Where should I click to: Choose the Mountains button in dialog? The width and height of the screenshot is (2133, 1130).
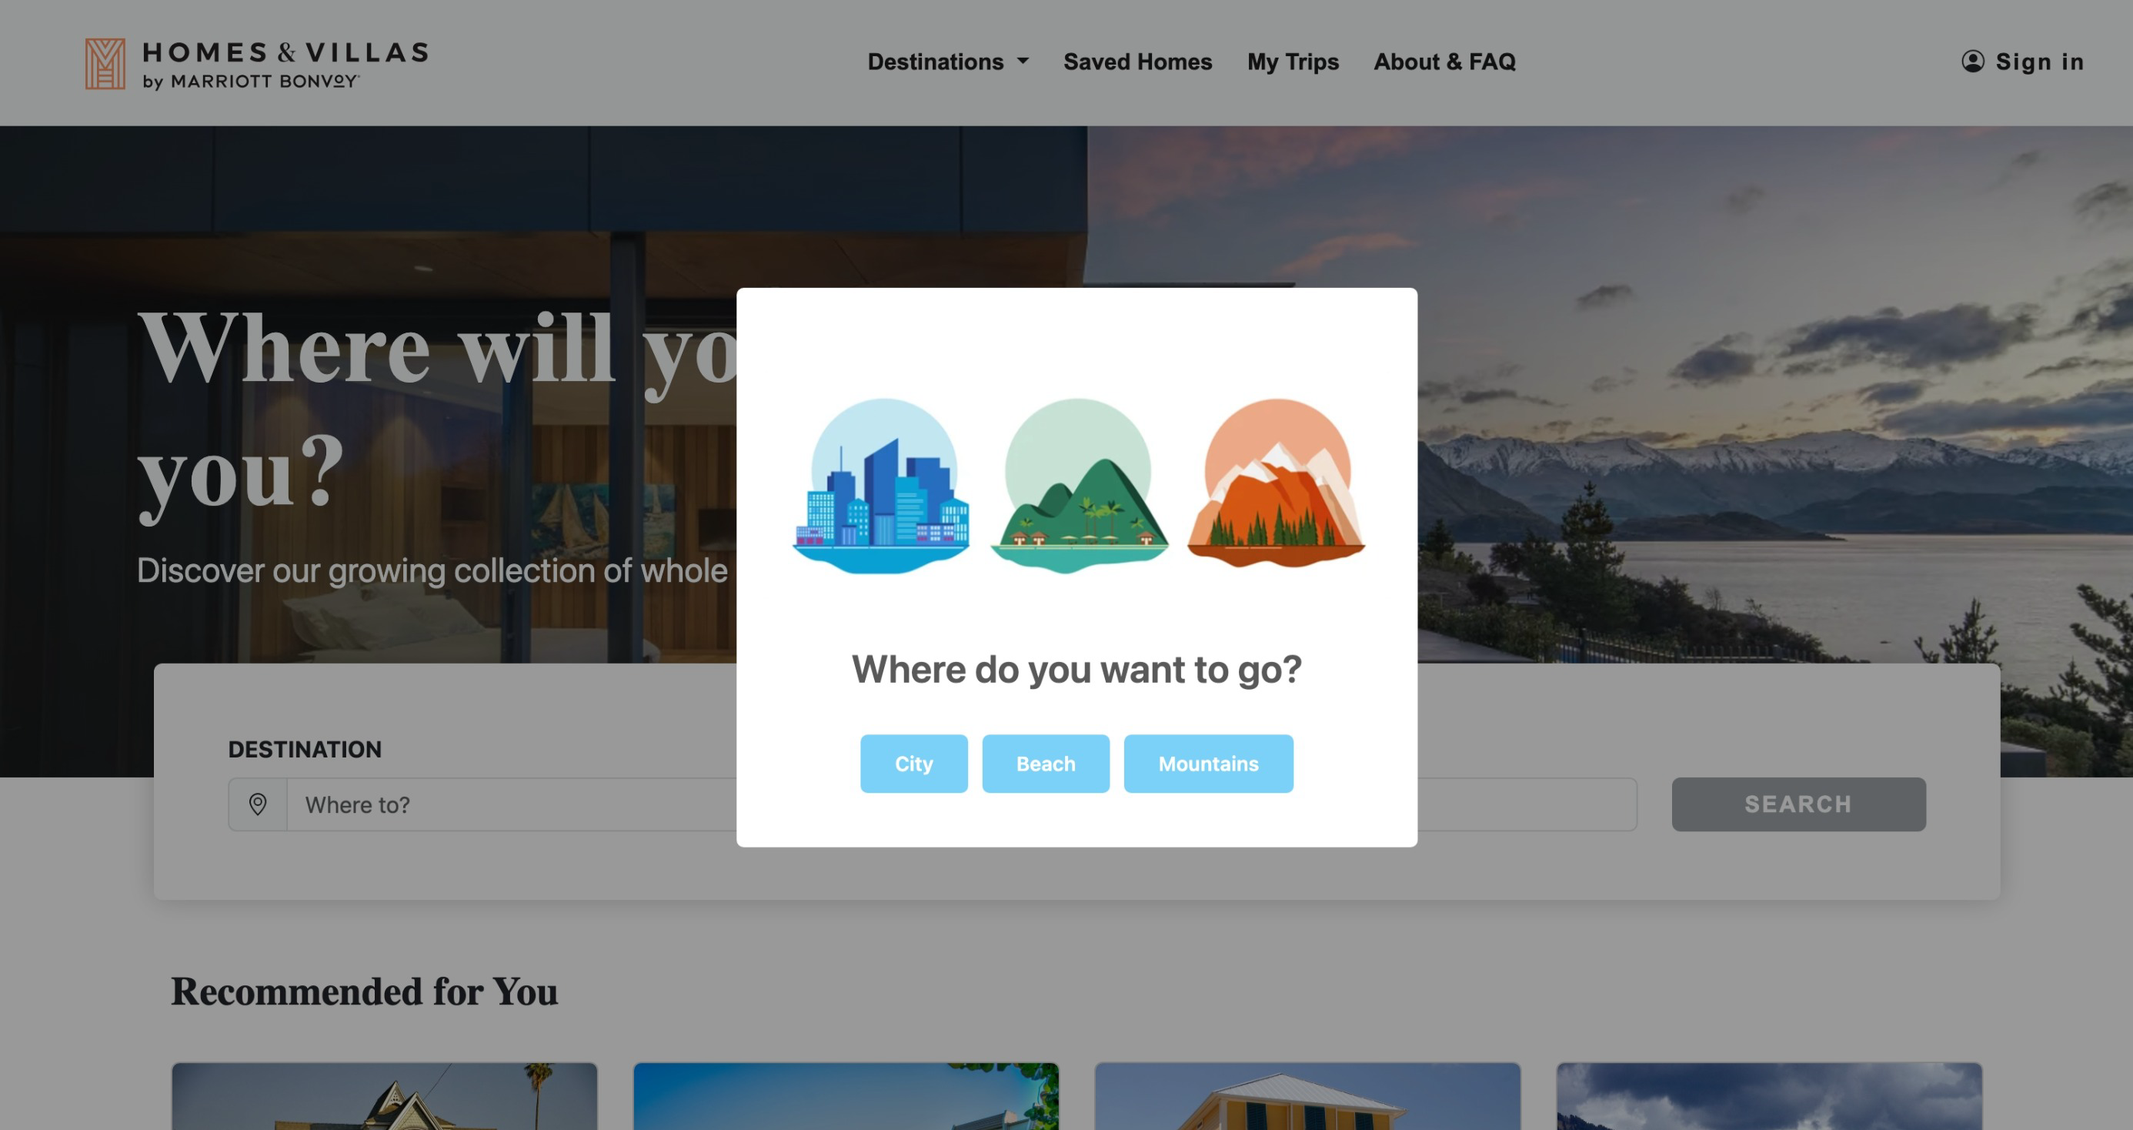point(1208,763)
